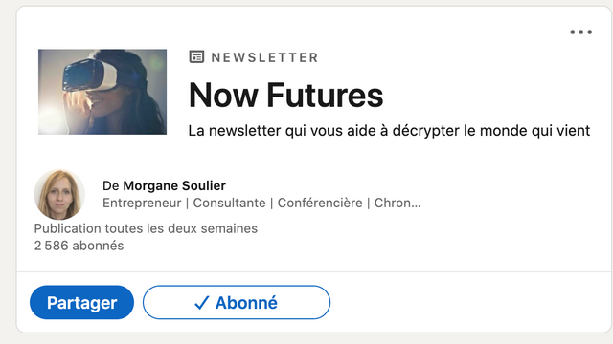This screenshot has height=344, width=613.
Task: Click the word Entrepreneur in the author headline
Action: pyautogui.click(x=142, y=204)
